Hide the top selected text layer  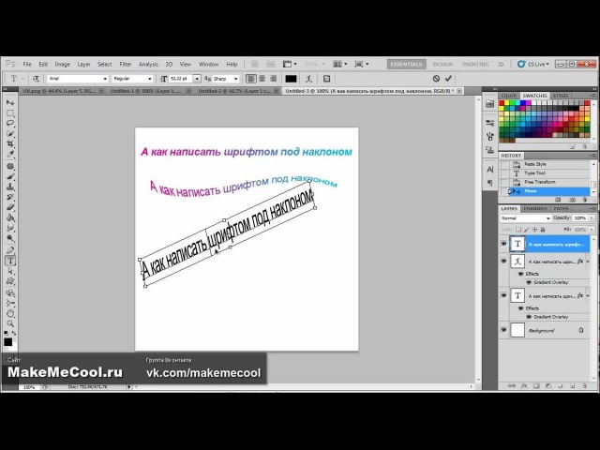(x=504, y=244)
